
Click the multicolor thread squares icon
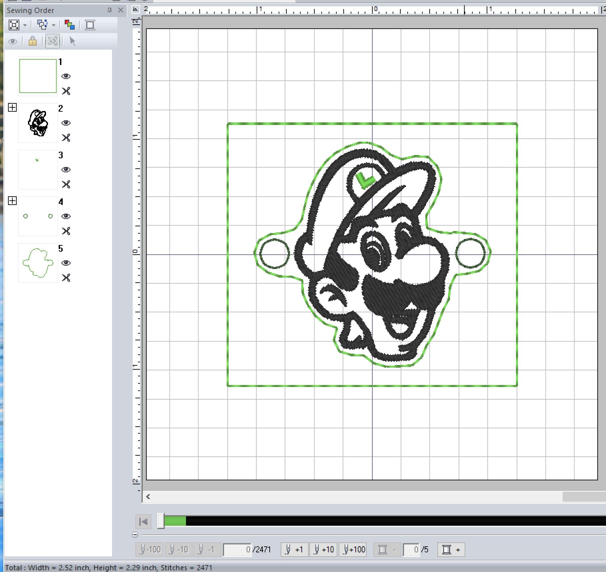[x=69, y=25]
